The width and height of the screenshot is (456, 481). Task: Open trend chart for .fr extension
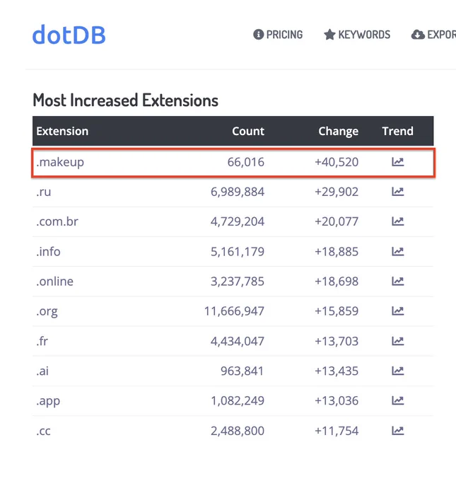(x=398, y=341)
